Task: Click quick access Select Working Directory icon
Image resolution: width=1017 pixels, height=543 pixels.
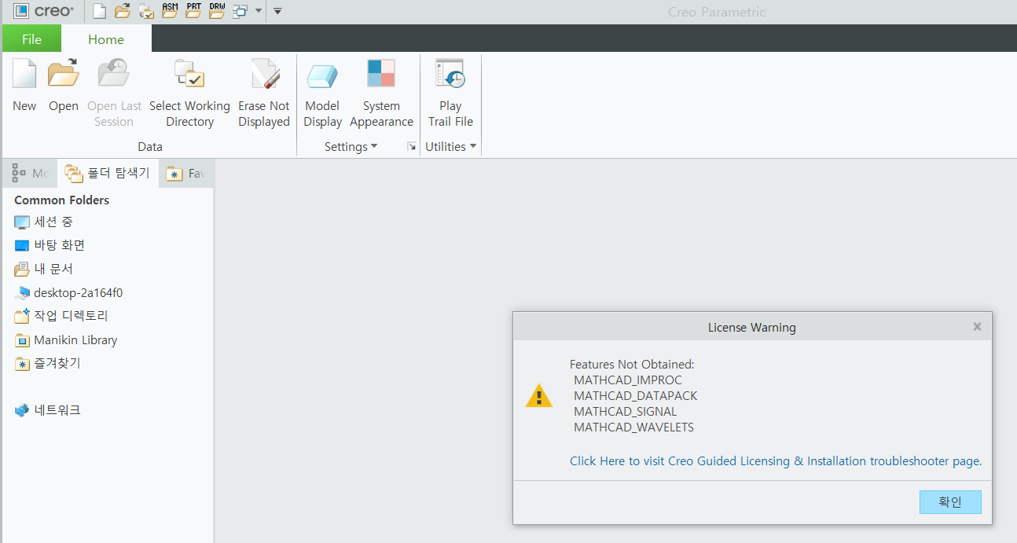Action: coord(146,11)
